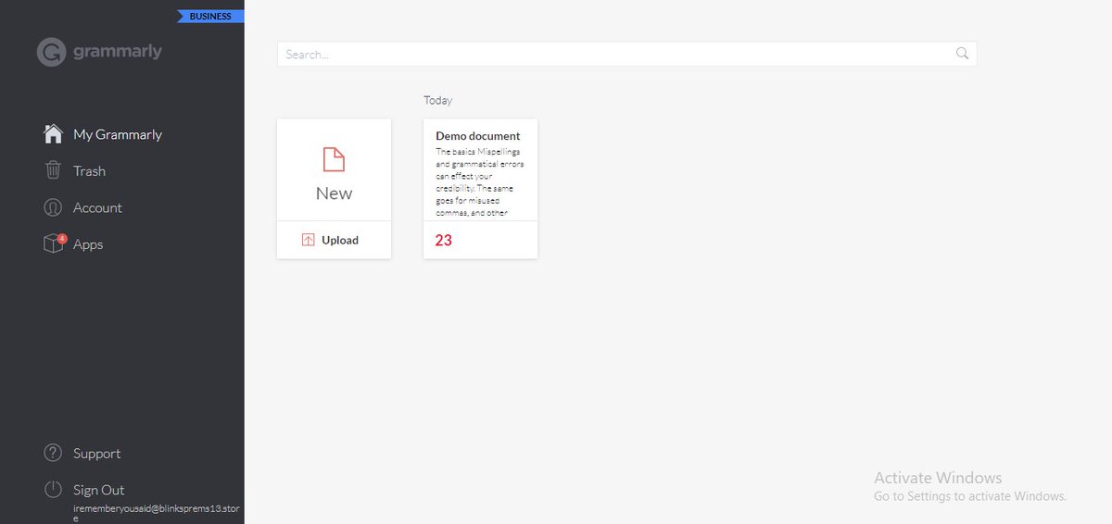Click the Support question mark icon
The width and height of the screenshot is (1112, 524).
54,453
